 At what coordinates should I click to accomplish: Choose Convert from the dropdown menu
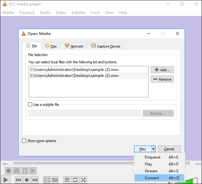click(152, 178)
